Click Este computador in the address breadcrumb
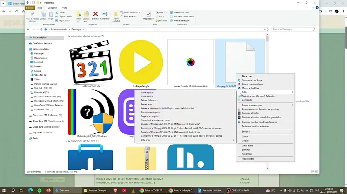 pyautogui.click(x=59, y=29)
